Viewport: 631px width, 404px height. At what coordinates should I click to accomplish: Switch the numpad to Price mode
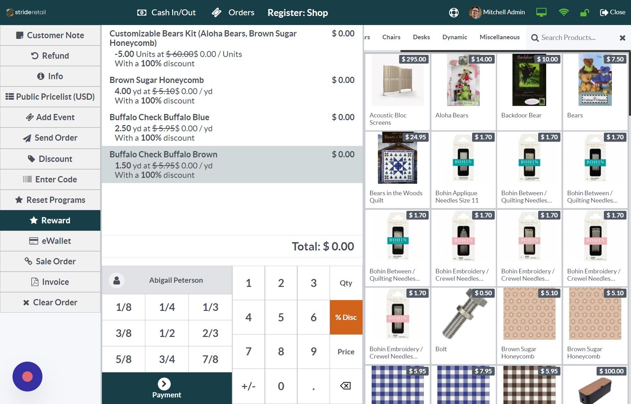(x=346, y=352)
